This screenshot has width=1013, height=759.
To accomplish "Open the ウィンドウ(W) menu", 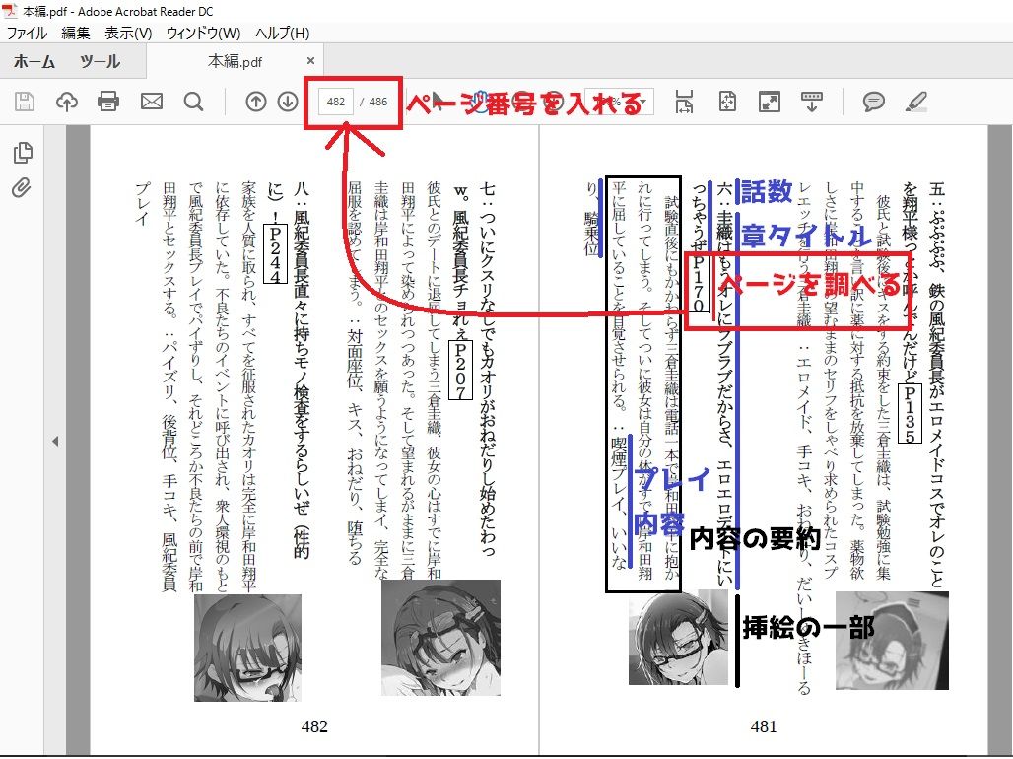I will click(x=203, y=33).
